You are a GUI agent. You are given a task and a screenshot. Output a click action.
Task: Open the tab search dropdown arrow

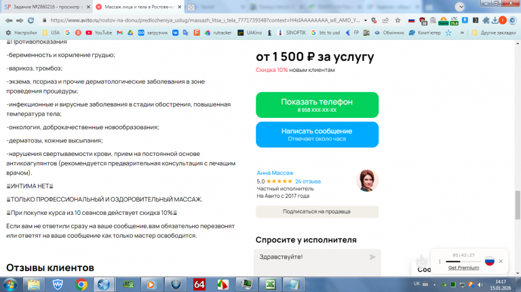[459, 7]
